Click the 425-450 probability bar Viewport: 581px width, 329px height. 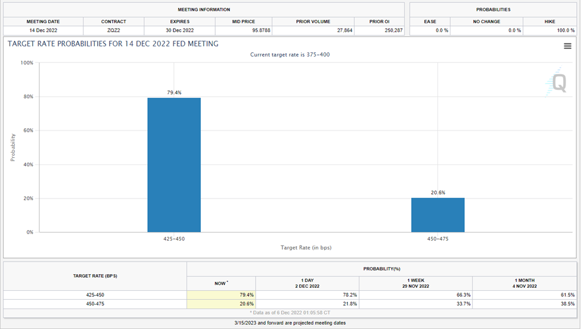pyautogui.click(x=174, y=165)
